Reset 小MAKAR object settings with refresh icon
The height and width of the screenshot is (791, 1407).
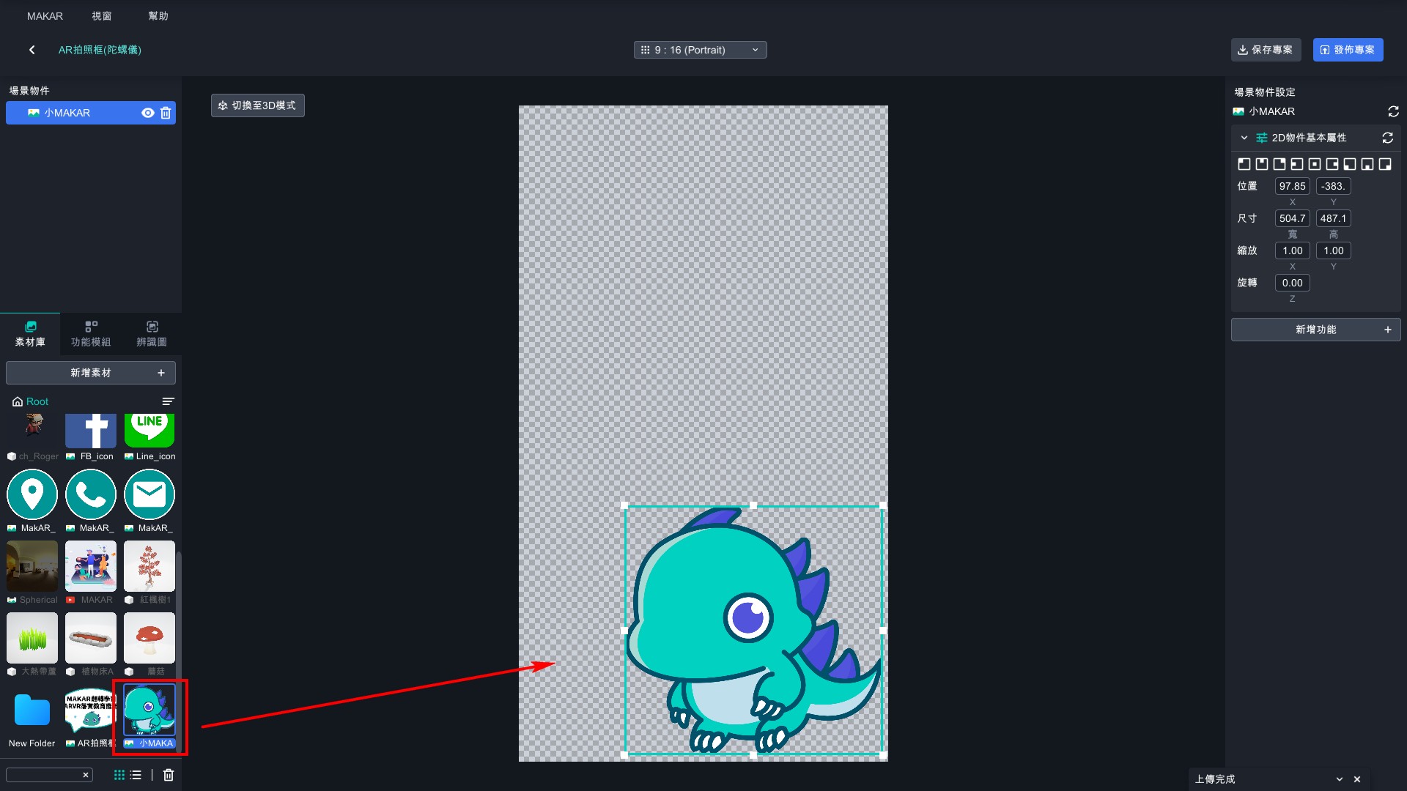(1393, 111)
